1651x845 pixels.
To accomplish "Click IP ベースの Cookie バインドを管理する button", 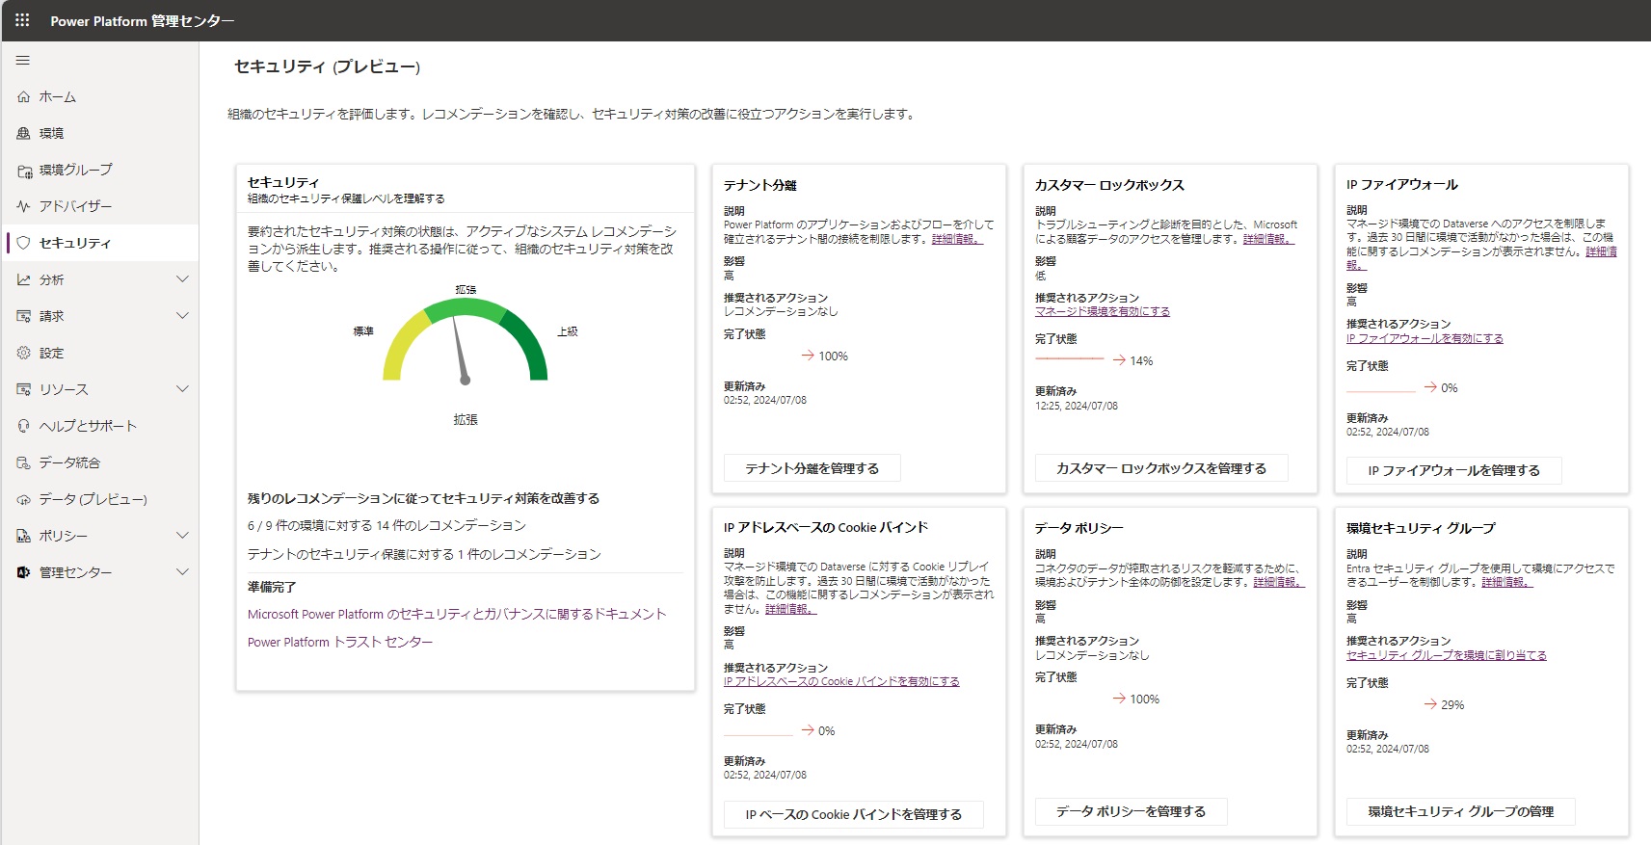I will 854,814.
